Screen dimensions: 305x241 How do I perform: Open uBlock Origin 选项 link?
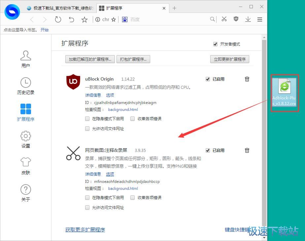click(110, 95)
